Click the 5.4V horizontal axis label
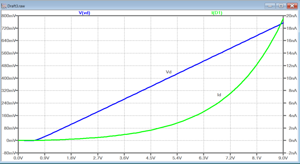Screen dimensions: 300x164 coord(177,158)
